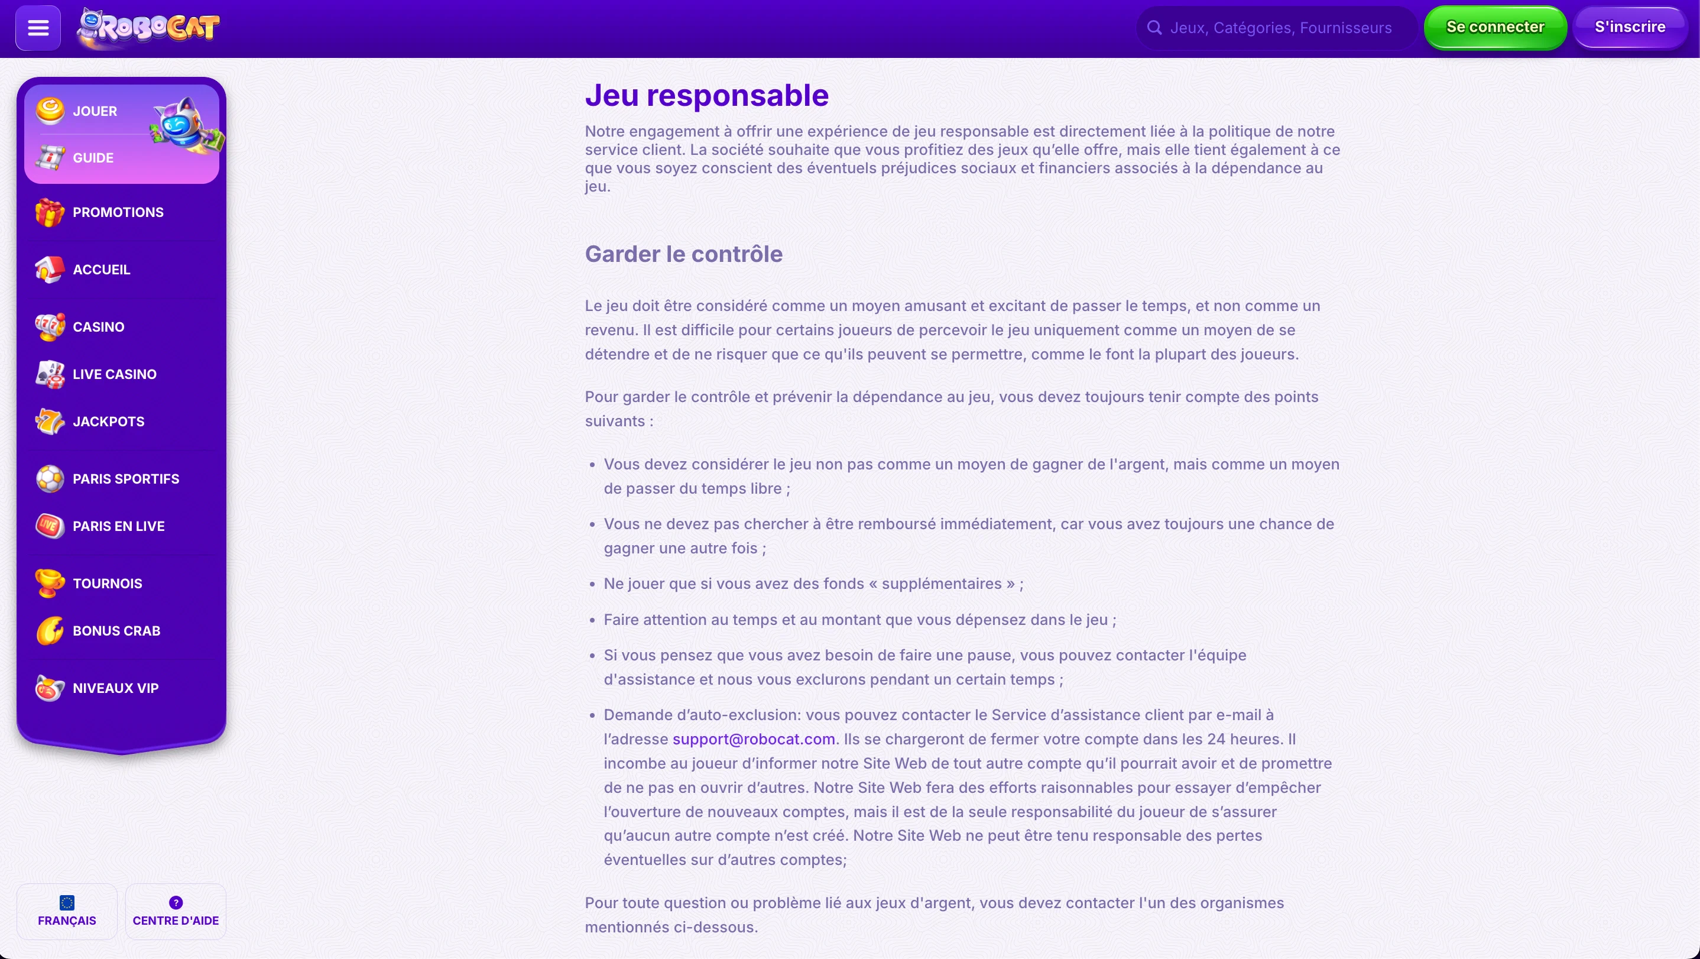Click the Jouer coin icon
The height and width of the screenshot is (959, 1700).
pyautogui.click(x=50, y=111)
